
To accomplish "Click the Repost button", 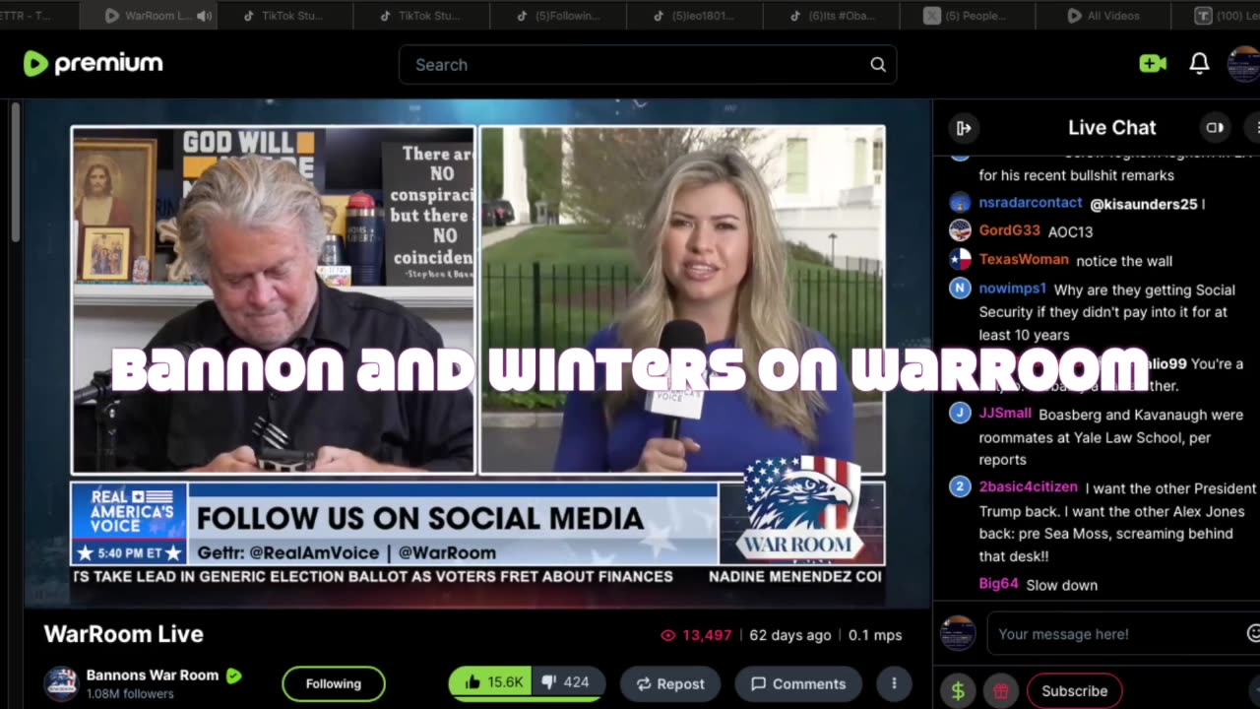I will 670,683.
